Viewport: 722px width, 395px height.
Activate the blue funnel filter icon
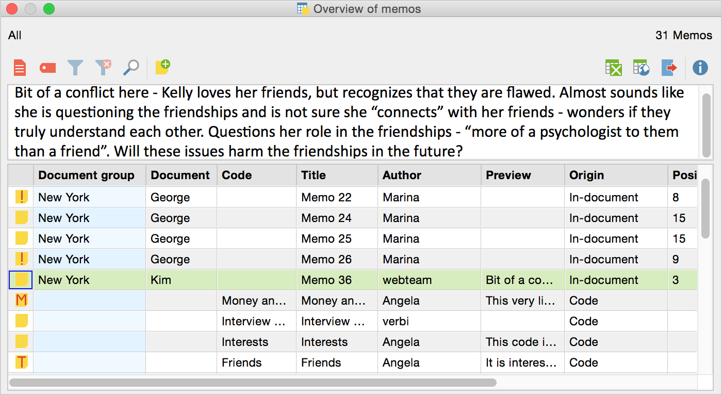(75, 67)
